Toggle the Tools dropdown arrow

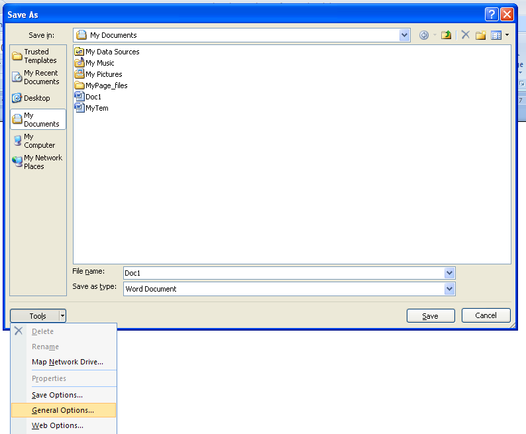[x=62, y=315]
